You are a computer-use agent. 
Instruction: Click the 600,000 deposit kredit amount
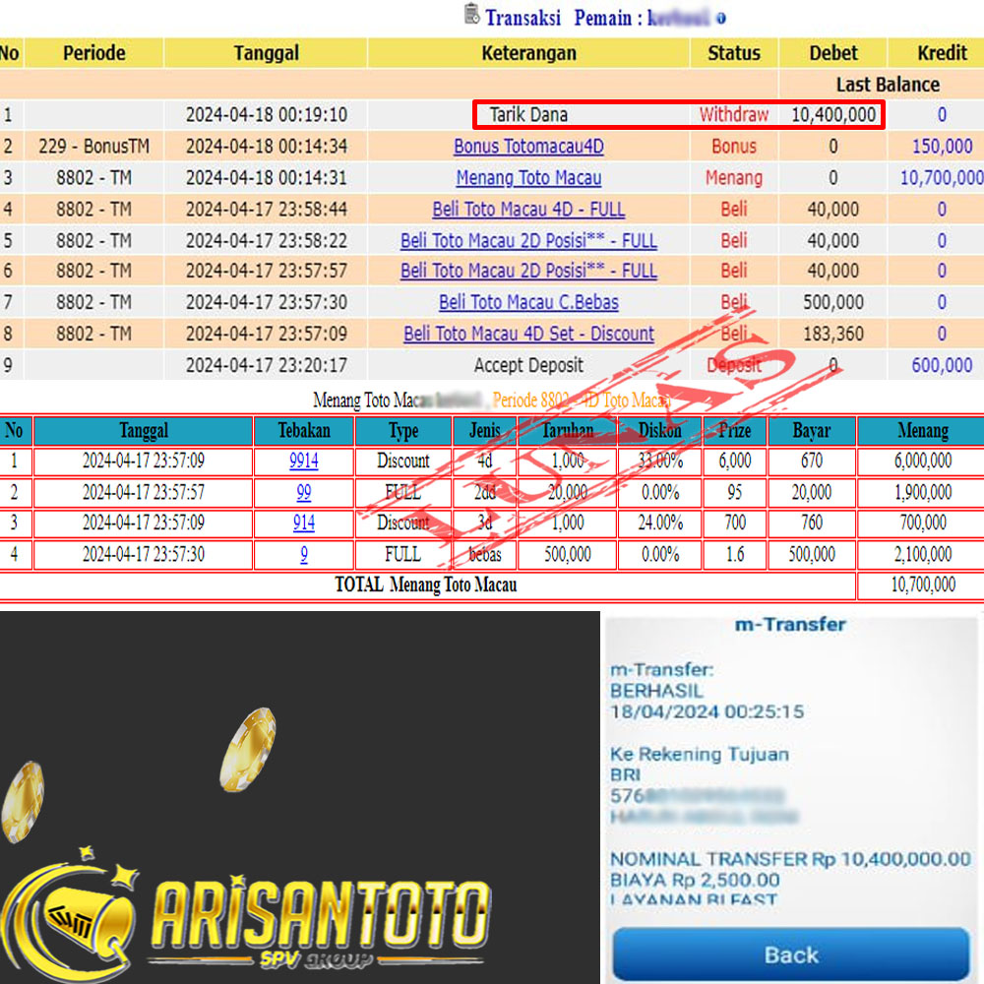(x=942, y=365)
